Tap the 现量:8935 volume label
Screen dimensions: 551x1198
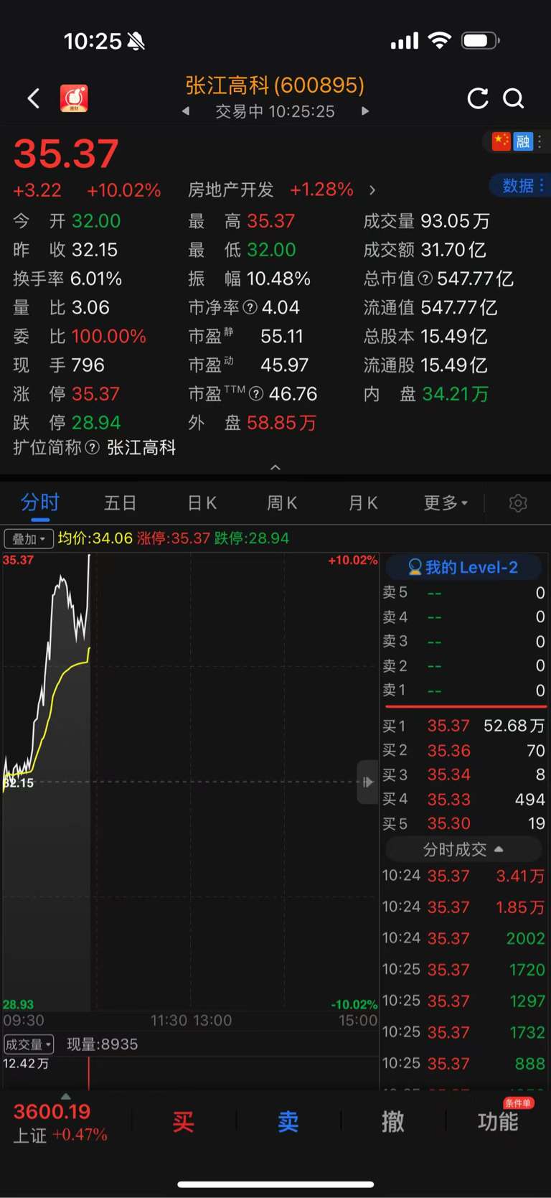[x=102, y=1044]
